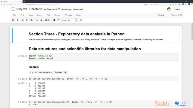Open the Edit menu

click(x=22, y=15)
